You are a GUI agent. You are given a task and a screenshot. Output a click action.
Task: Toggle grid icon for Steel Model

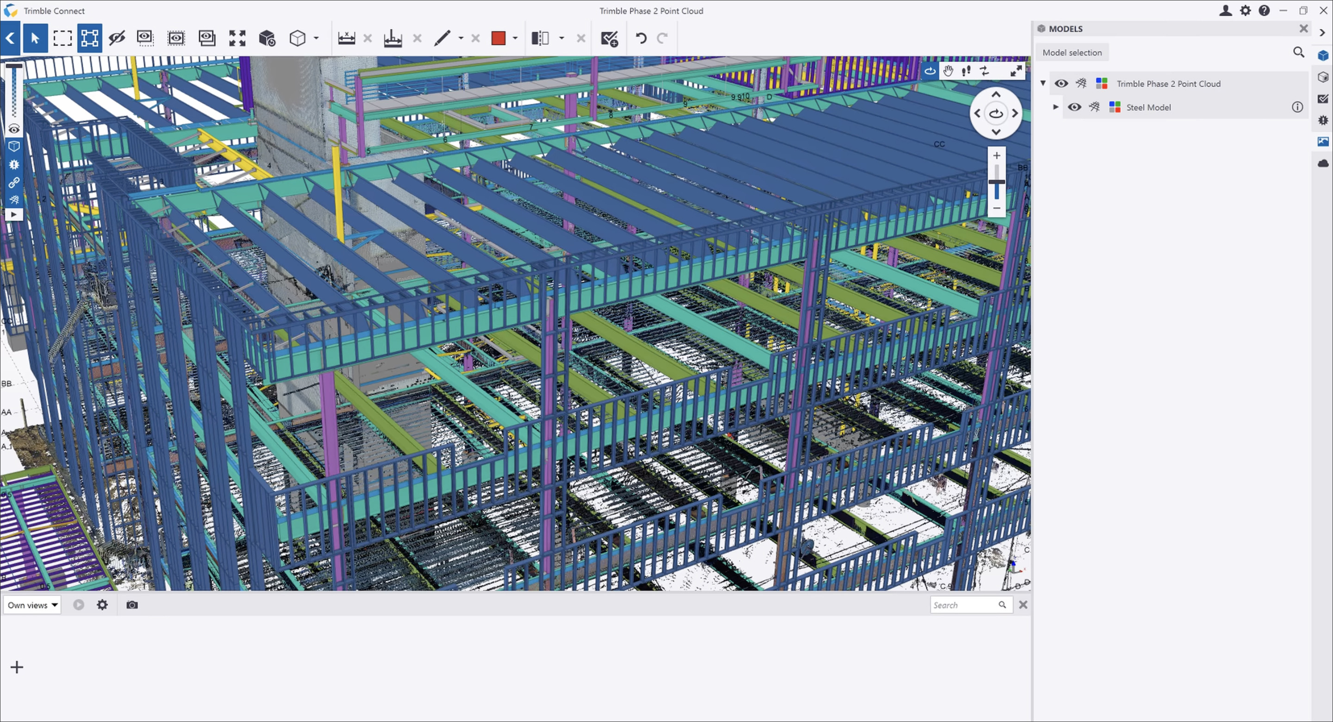[1094, 107]
